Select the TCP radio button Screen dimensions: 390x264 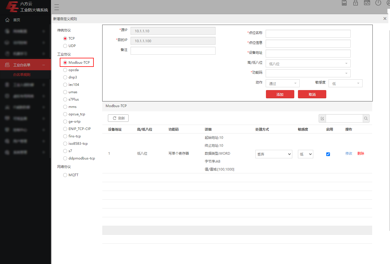(65, 39)
